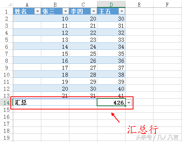This screenshot has height=142, width=182.
Task: Select cell C3 with value 21
Action: click(83, 26)
